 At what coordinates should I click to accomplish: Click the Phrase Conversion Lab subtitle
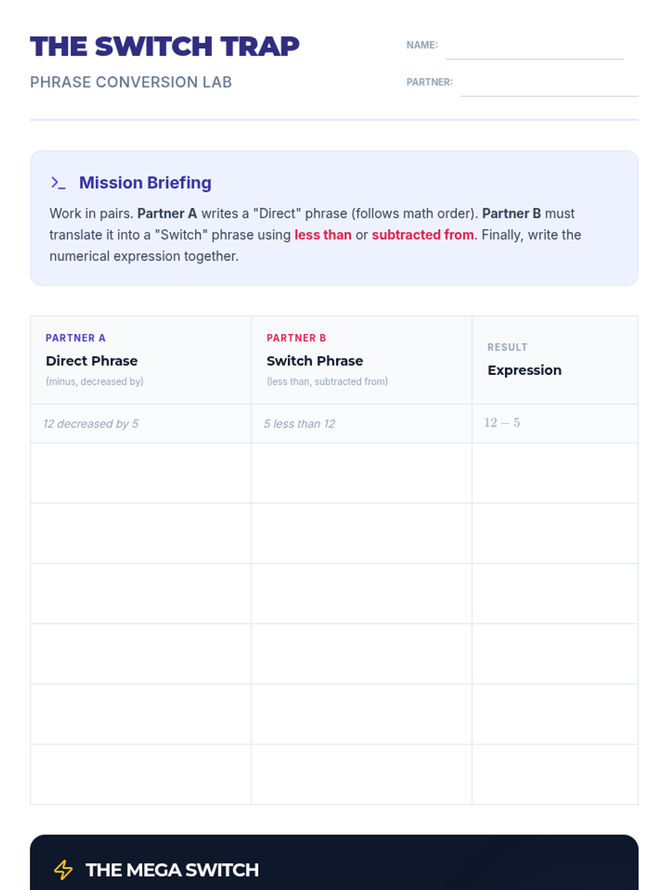(131, 82)
